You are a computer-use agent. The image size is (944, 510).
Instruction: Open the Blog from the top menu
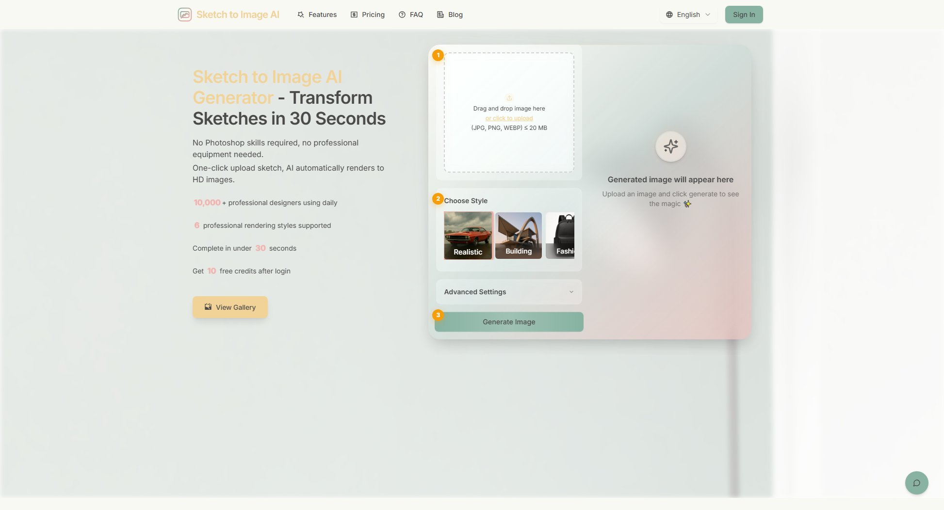455,15
